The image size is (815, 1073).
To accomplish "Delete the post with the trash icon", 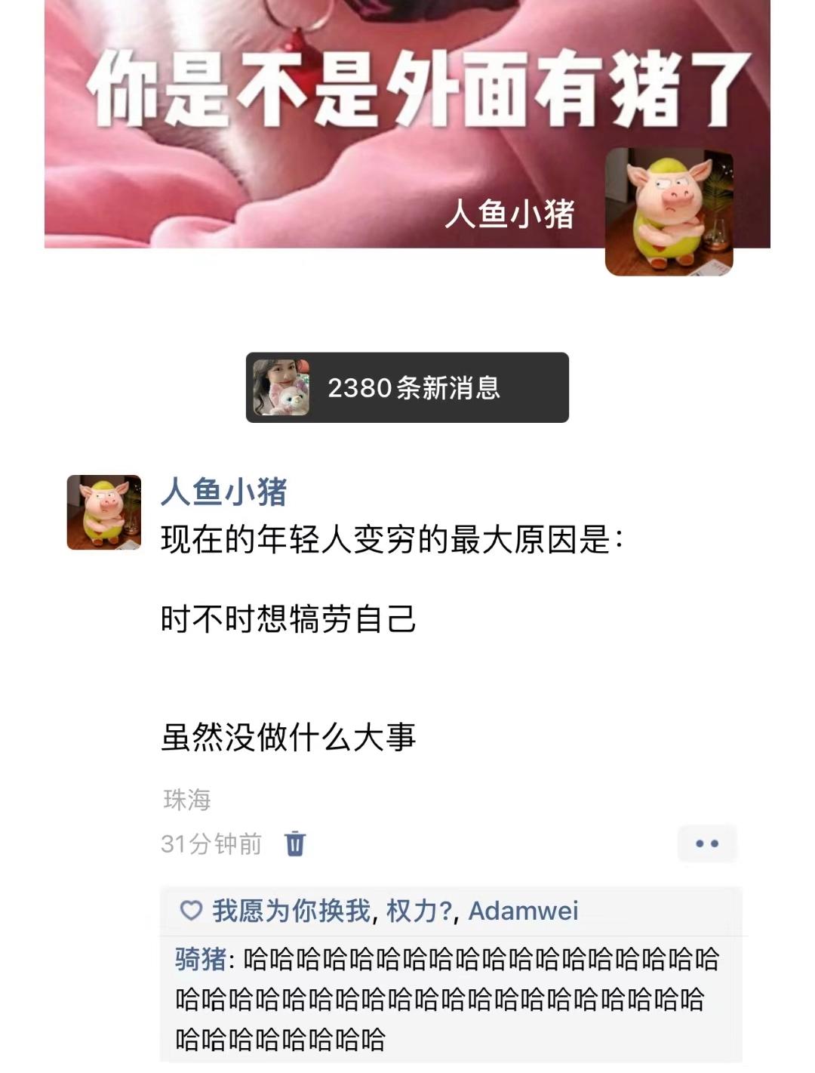I will [x=295, y=843].
